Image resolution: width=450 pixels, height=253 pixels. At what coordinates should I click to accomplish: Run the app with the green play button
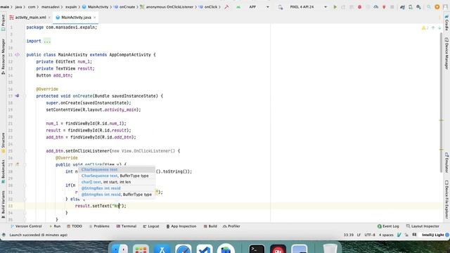click(335, 7)
